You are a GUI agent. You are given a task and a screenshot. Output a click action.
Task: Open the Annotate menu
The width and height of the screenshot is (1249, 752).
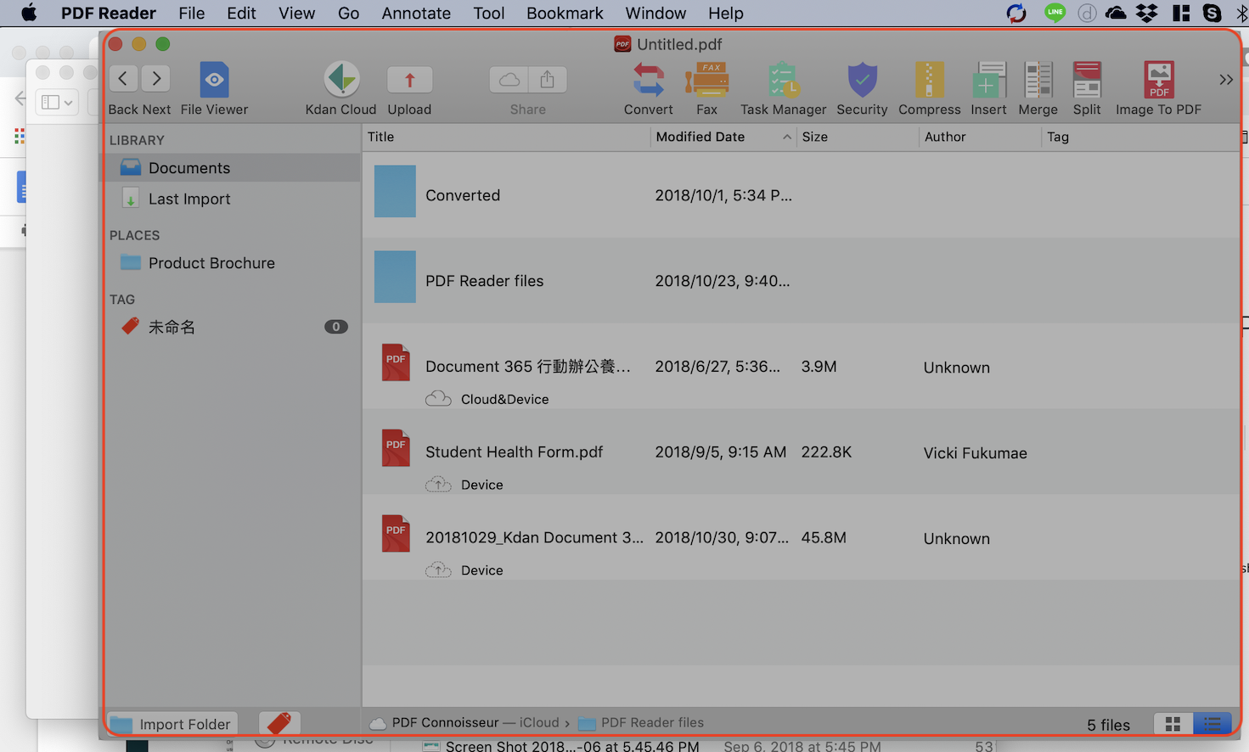click(416, 14)
